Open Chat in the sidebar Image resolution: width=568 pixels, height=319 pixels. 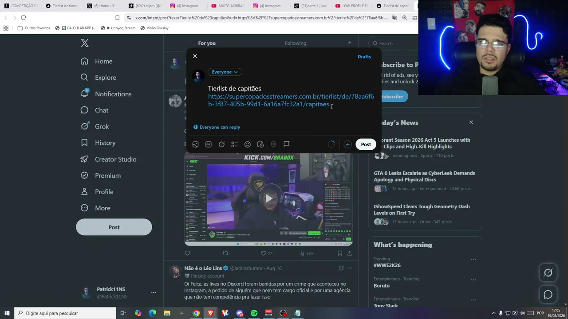95,110
